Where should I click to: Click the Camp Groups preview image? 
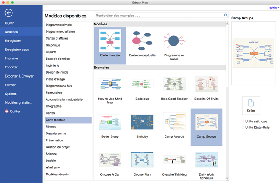point(254,53)
